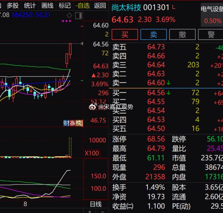
Task: Click the red 买 buy button
Action: [125, 35]
